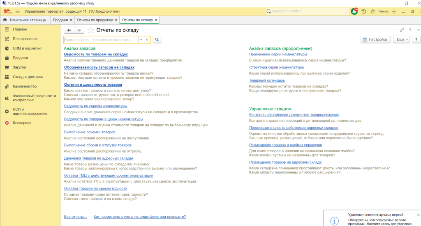This screenshot has width=421, height=226.
Task: Open Размещение товаров на адресном складе
Action: (x=285, y=162)
